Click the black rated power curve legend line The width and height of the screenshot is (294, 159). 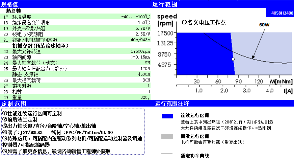coord(167,154)
